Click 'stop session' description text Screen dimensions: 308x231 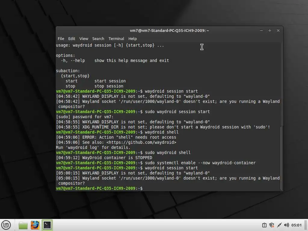109,86
